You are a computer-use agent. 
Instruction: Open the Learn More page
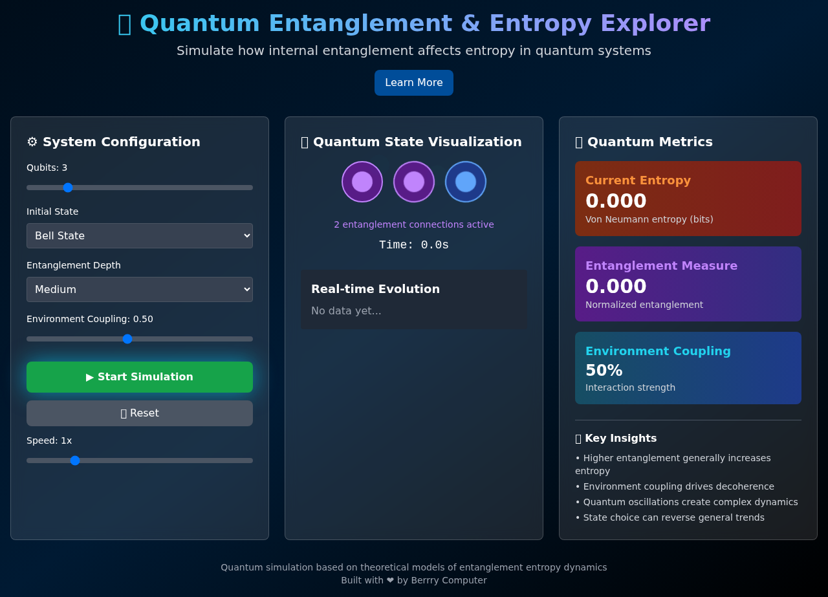point(414,83)
